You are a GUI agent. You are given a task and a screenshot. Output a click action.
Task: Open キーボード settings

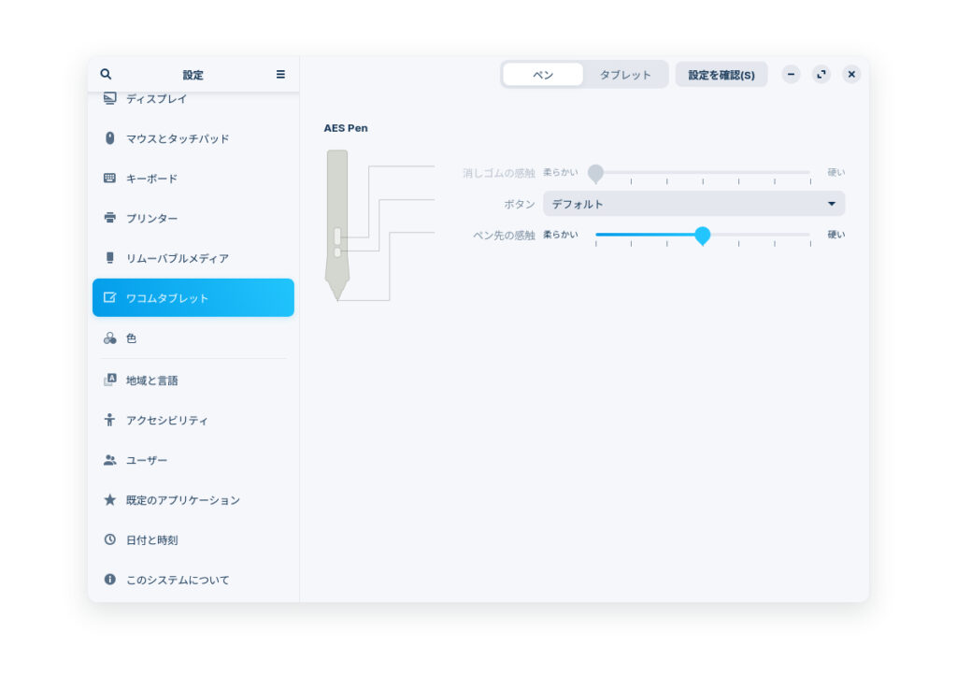(193, 179)
